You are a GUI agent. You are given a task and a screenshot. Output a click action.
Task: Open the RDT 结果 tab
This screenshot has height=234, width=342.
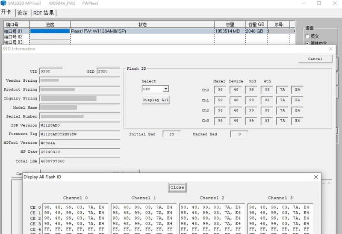(x=44, y=13)
